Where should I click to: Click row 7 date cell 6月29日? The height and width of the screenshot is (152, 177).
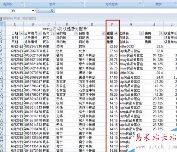[15, 55]
